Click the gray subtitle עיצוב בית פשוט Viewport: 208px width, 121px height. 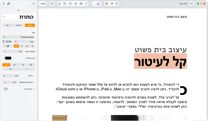tap(161, 50)
